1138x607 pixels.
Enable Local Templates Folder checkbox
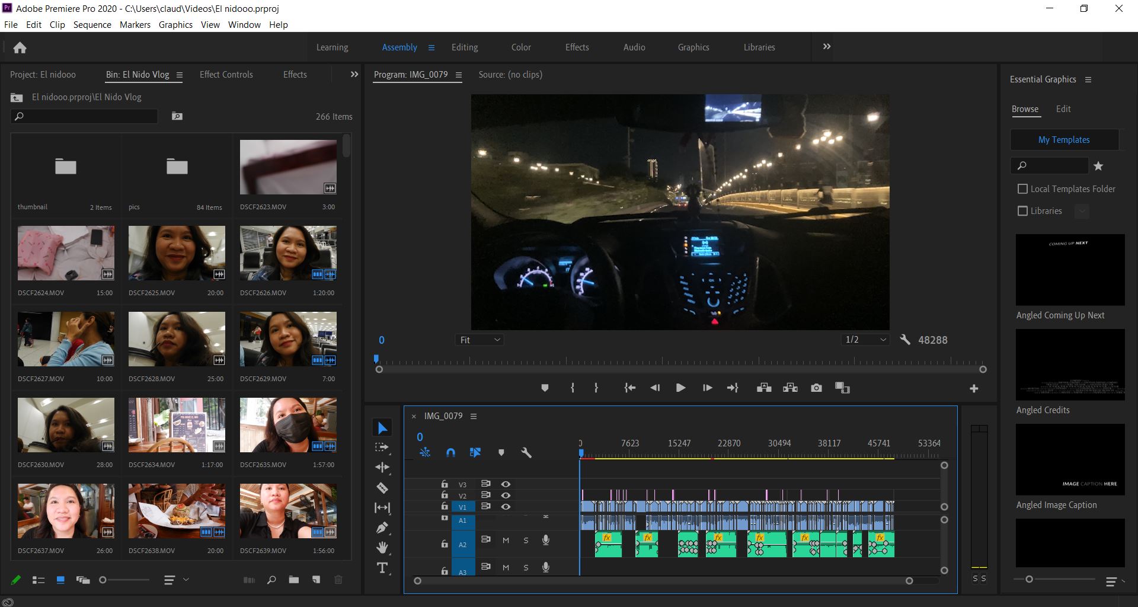pyautogui.click(x=1022, y=189)
